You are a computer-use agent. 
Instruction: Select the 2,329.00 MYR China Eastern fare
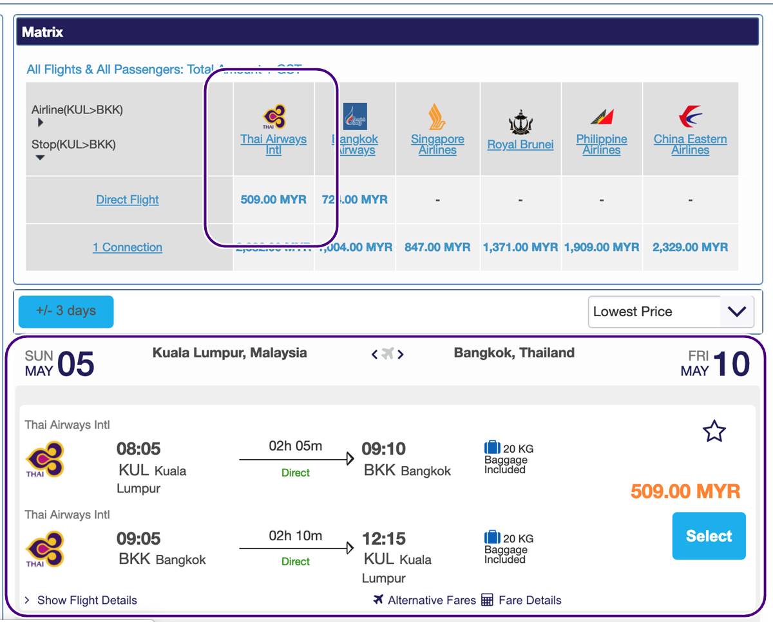(691, 247)
